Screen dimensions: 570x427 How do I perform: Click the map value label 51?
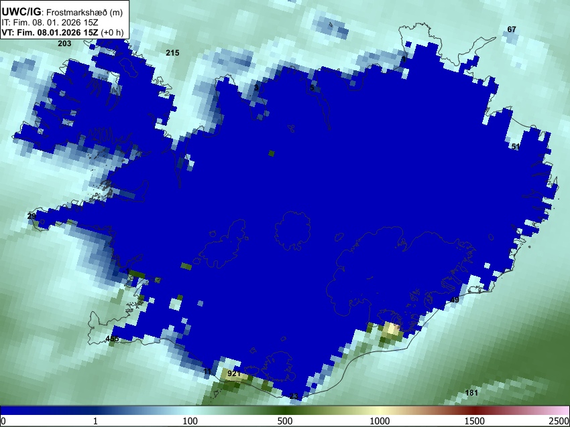click(x=516, y=147)
